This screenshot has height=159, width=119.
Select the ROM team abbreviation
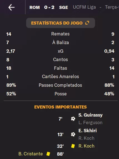click(x=34, y=8)
